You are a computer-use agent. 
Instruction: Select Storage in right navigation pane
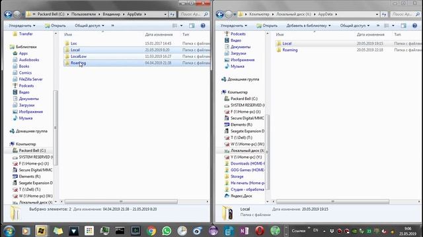[x=237, y=176]
